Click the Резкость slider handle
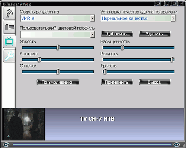 tap(172, 59)
